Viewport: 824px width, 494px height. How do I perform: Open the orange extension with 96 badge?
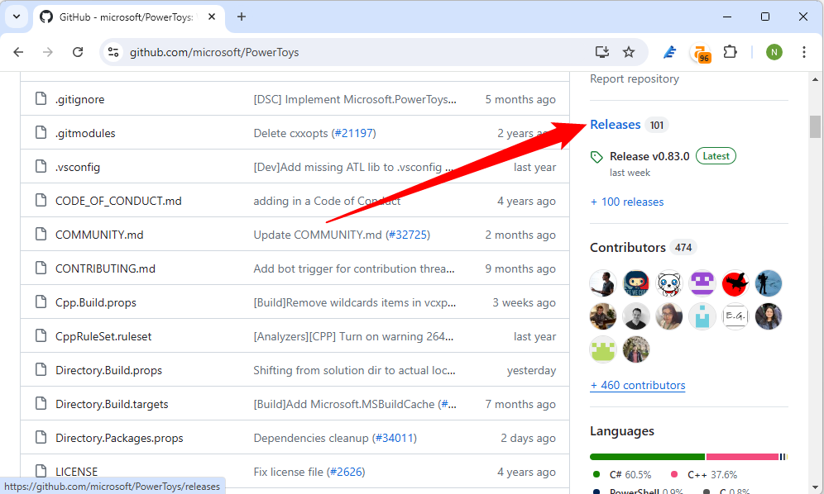pyautogui.click(x=701, y=53)
